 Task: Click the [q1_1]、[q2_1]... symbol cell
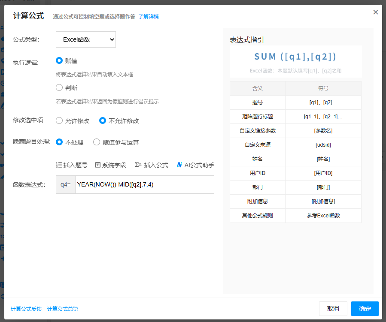323,117
